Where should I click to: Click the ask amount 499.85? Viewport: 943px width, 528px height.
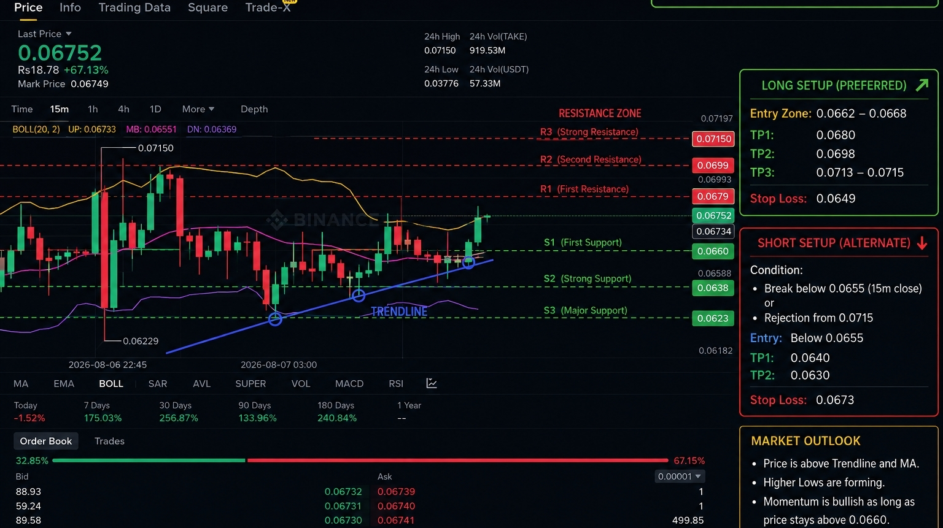click(688, 520)
